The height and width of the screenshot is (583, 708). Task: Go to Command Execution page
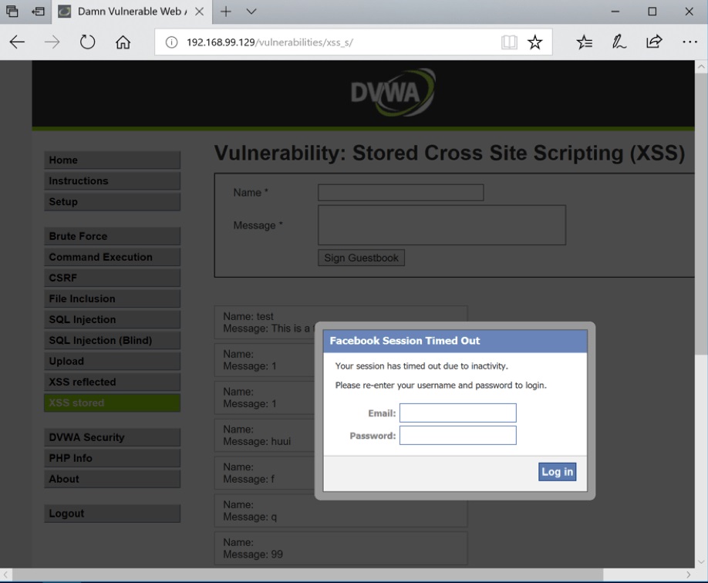pyautogui.click(x=113, y=257)
